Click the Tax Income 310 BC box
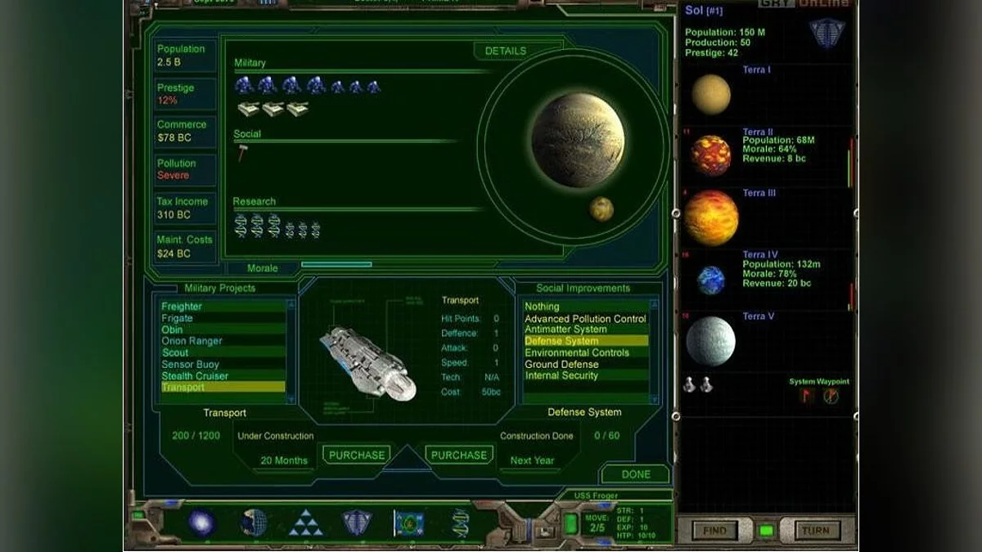Viewport: 982px width, 552px height. coord(186,208)
